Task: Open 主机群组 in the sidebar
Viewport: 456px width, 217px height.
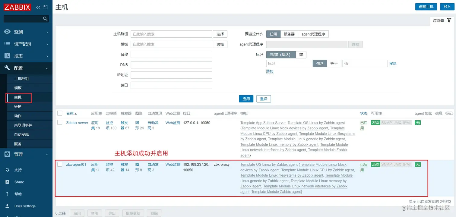Action: 21,79
